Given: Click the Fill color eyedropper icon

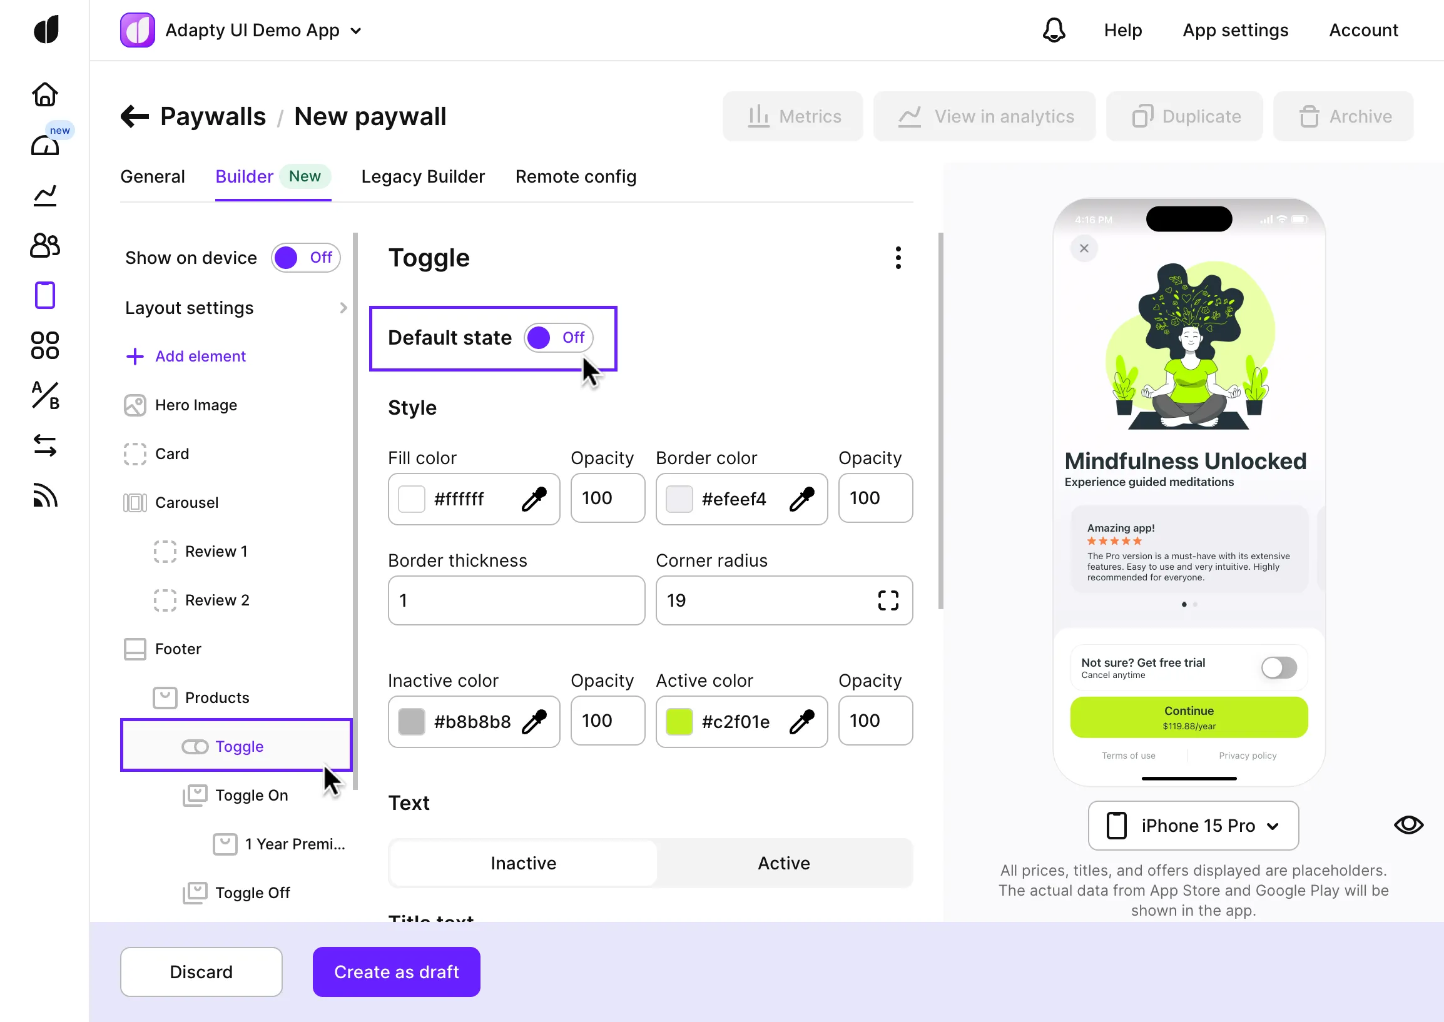Looking at the screenshot, I should click(534, 499).
